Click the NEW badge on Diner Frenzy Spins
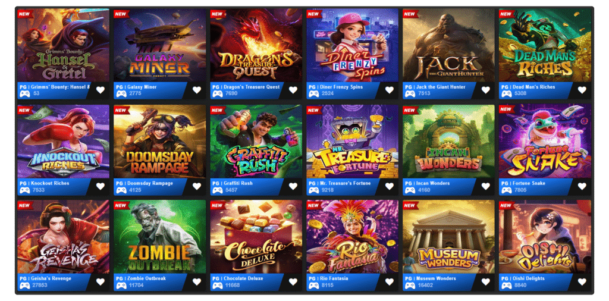 click(314, 14)
